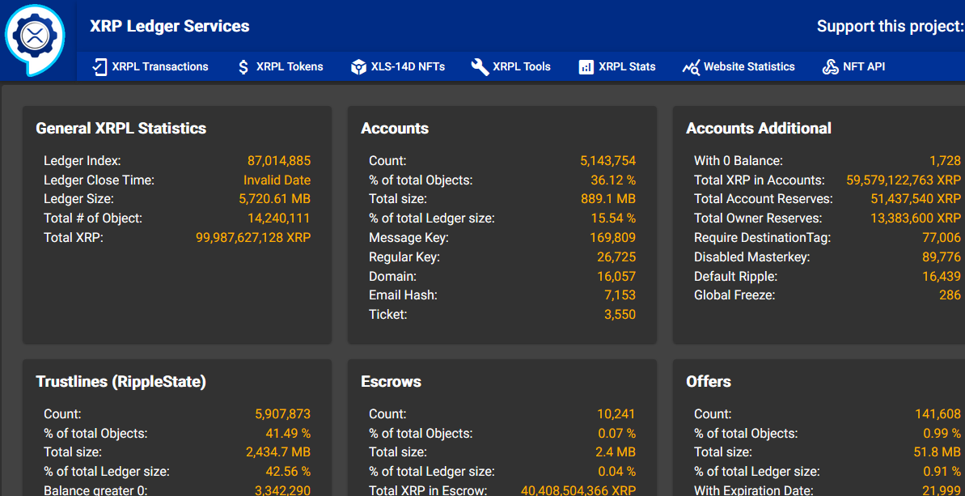This screenshot has width=965, height=496.
Task: Open the NFT API link
Action: pos(864,67)
